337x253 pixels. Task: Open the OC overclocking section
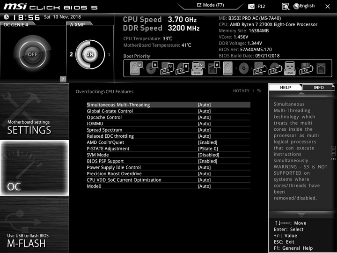[35, 168]
